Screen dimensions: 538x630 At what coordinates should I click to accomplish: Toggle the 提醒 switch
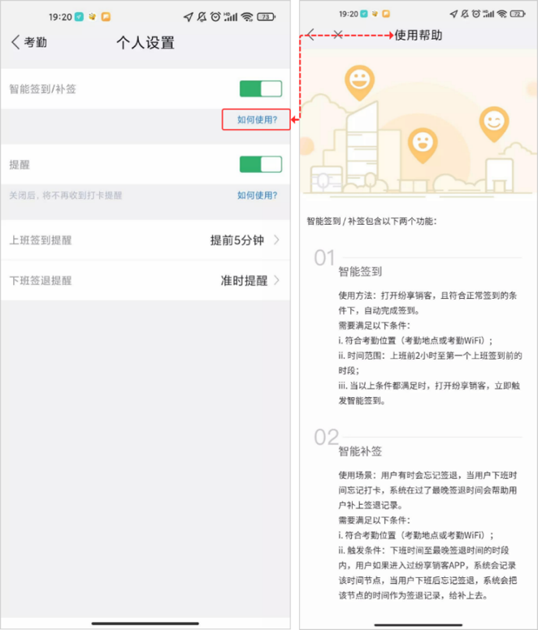click(261, 164)
